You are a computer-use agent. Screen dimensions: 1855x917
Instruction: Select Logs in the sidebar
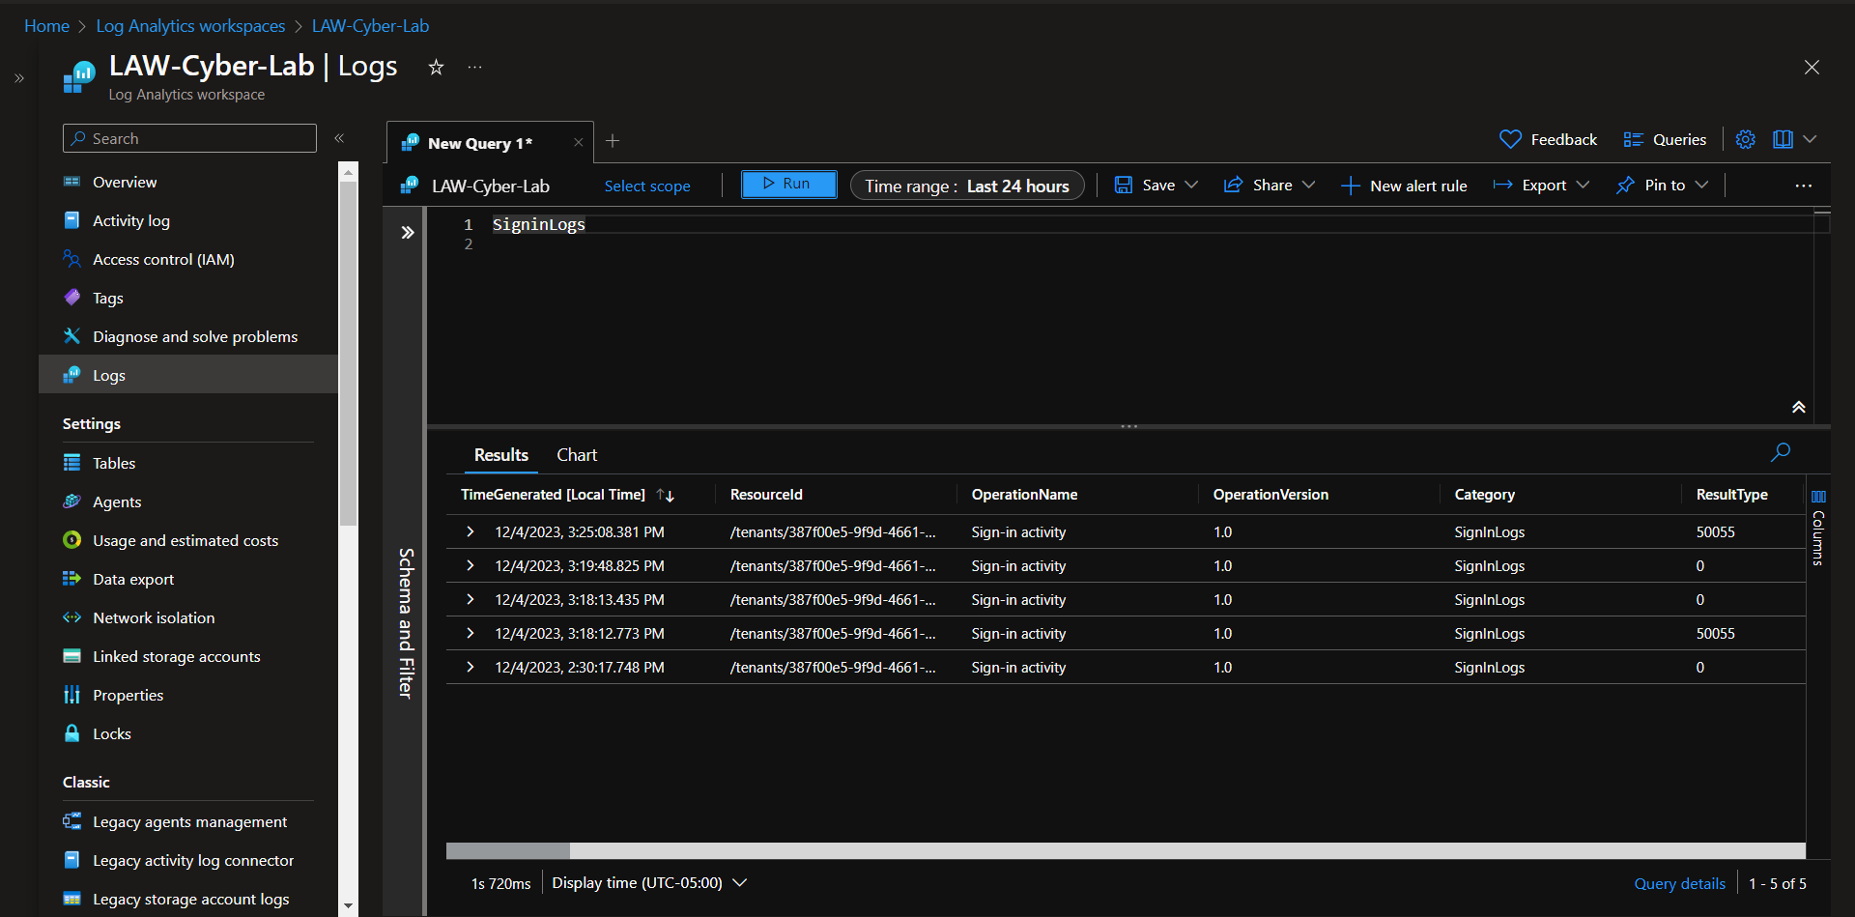[188, 375]
